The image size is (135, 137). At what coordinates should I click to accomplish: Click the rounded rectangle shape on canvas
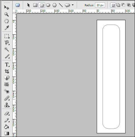click(x=111, y=77)
